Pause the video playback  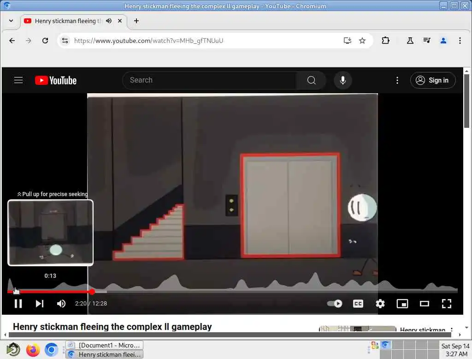coord(18,304)
